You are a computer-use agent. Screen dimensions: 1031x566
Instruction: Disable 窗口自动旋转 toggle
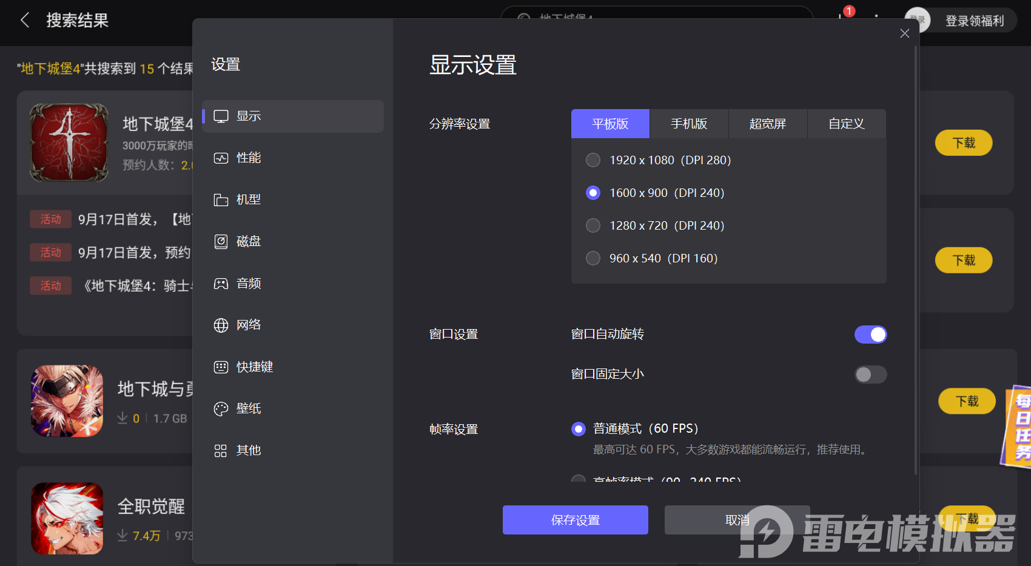point(870,334)
